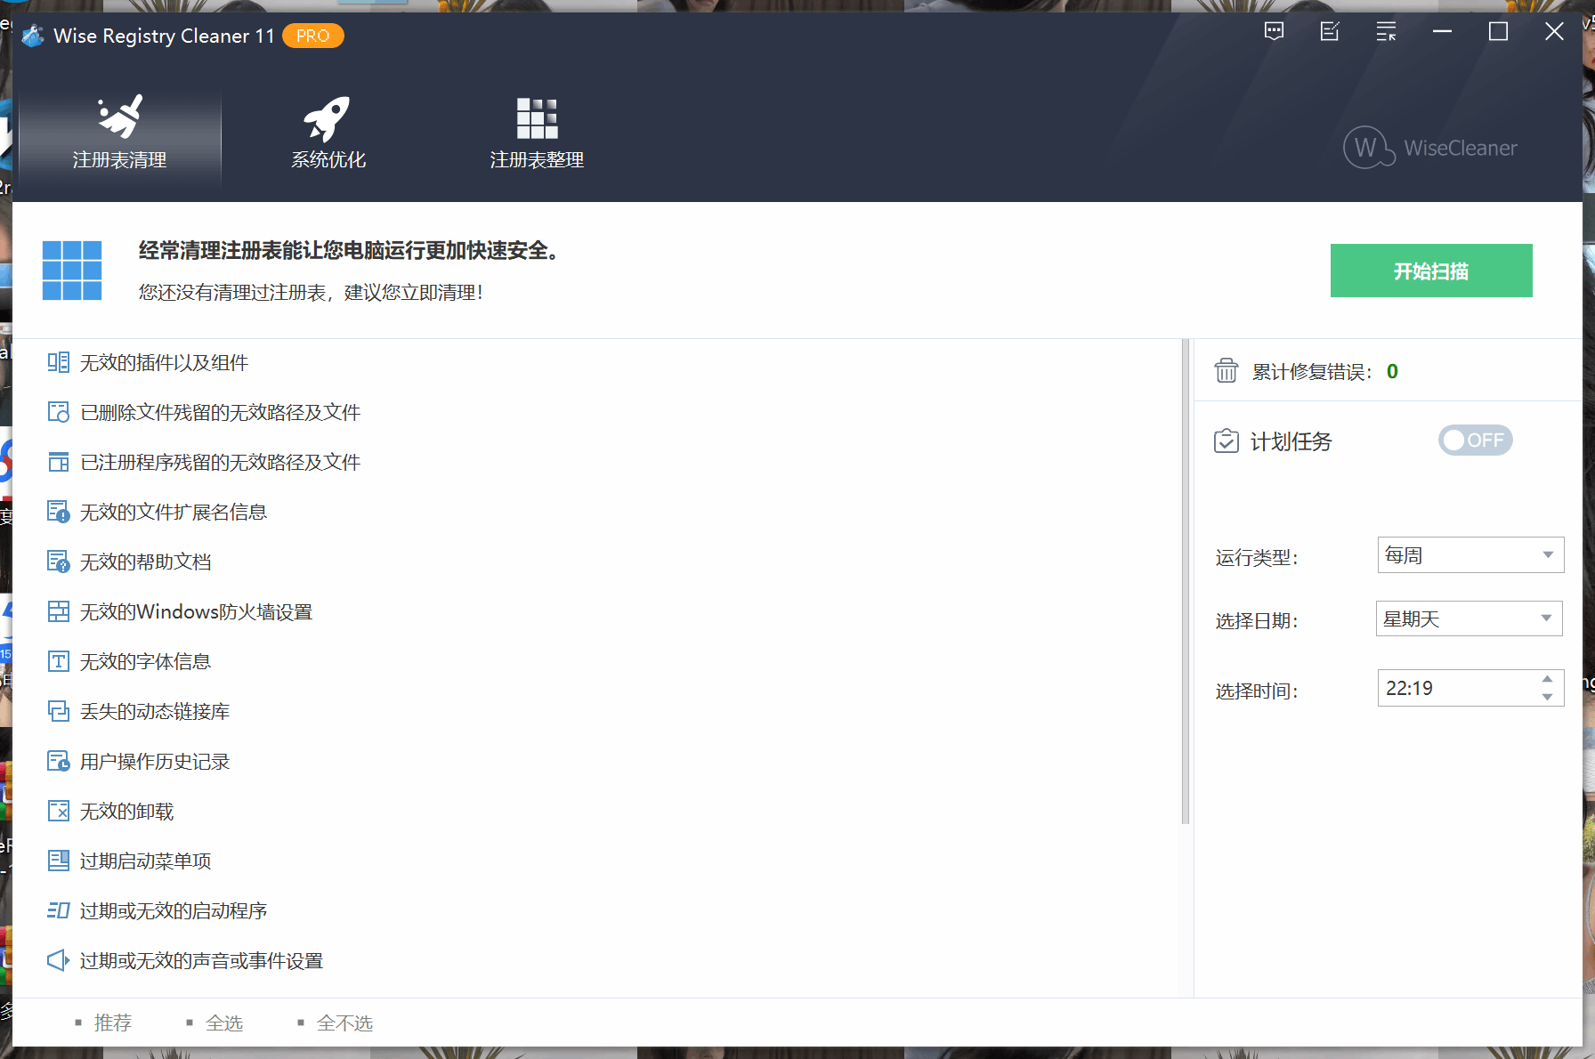The height and width of the screenshot is (1059, 1595).
Task: Click the 用户操作历史记录 icon
Action: coord(58,761)
